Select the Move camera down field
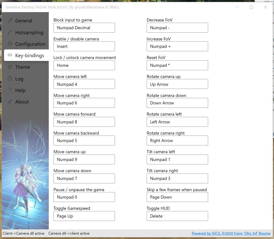This screenshot has width=274, height=239. [84, 178]
